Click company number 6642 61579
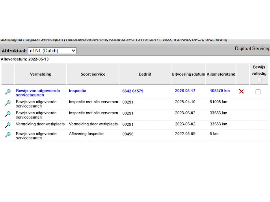 (x=133, y=91)
